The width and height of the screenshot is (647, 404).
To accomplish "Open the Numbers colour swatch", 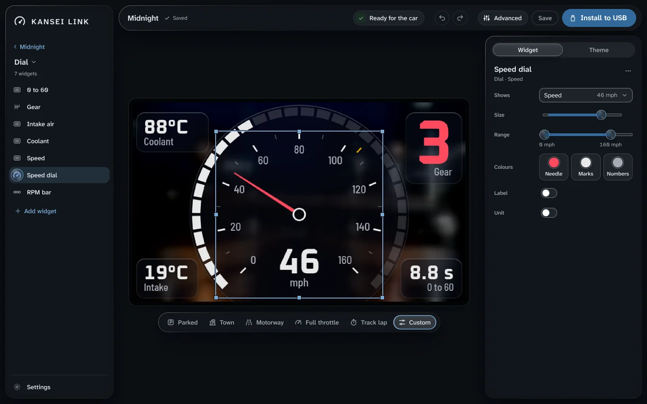I will coord(618,167).
